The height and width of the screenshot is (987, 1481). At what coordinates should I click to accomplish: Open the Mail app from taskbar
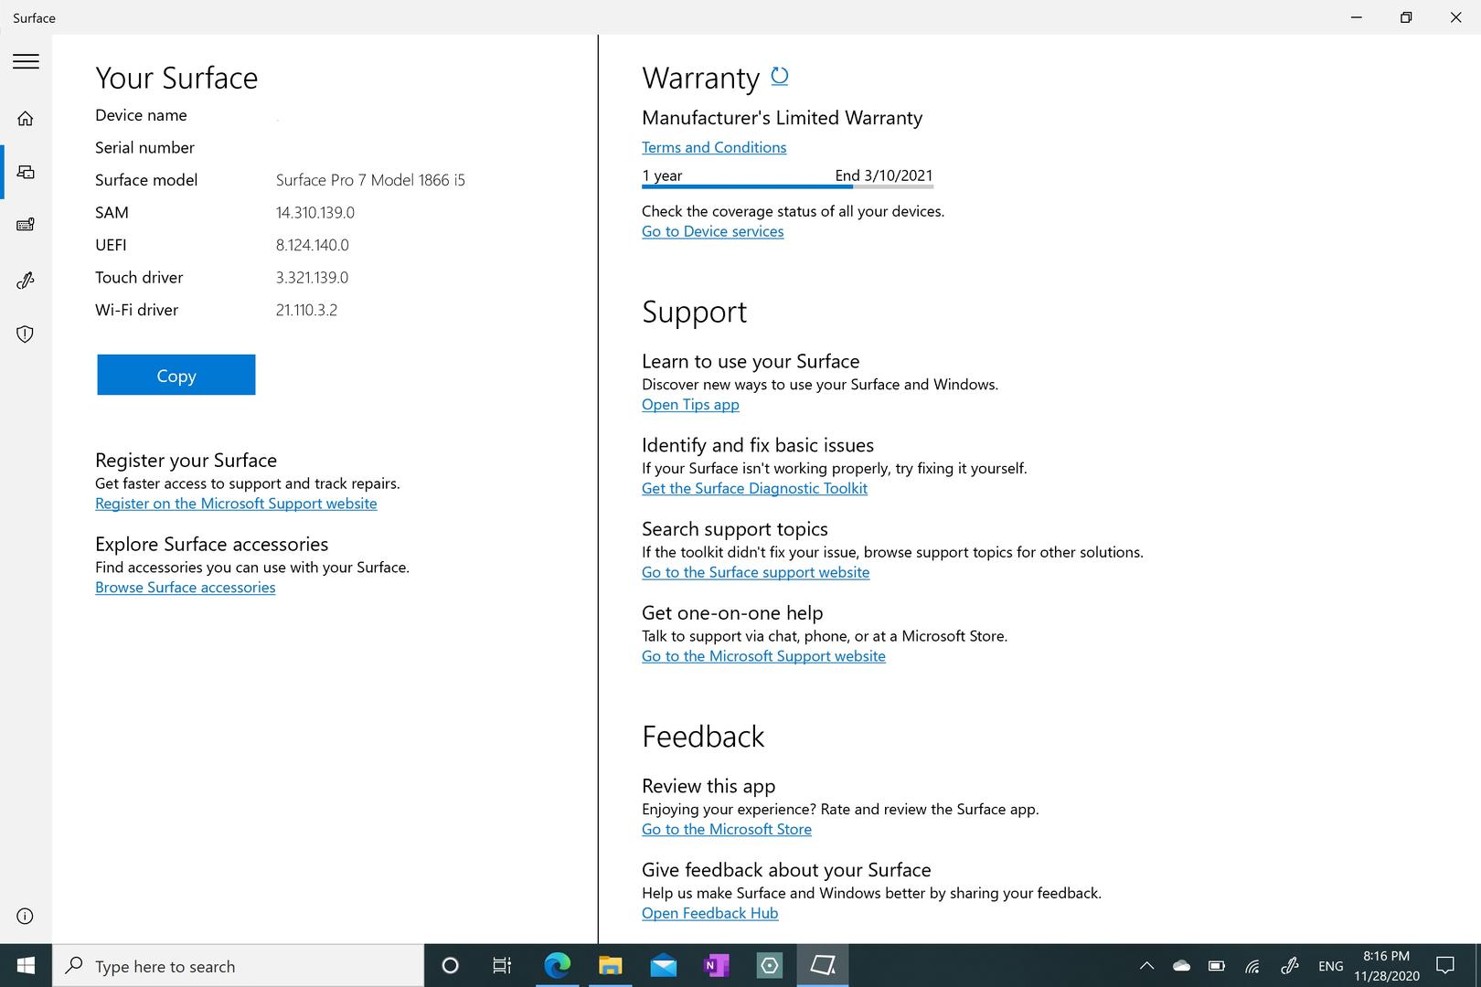(x=663, y=965)
